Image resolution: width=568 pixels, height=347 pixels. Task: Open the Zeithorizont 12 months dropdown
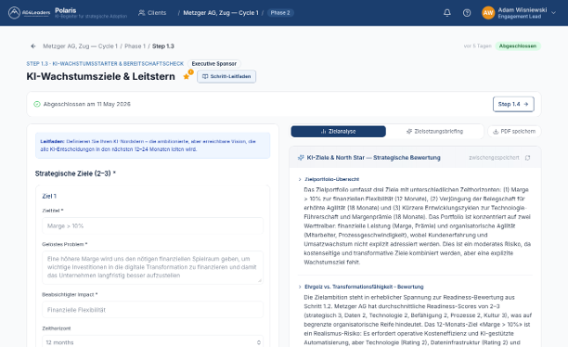(152, 342)
